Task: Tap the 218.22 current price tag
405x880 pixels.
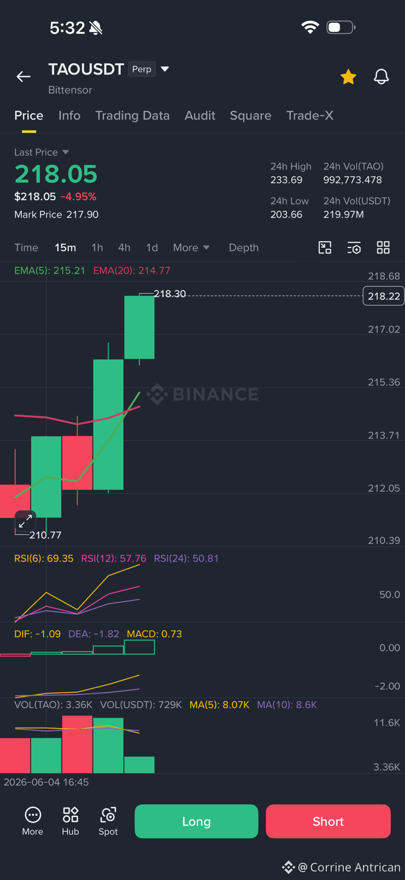Action: [x=383, y=296]
